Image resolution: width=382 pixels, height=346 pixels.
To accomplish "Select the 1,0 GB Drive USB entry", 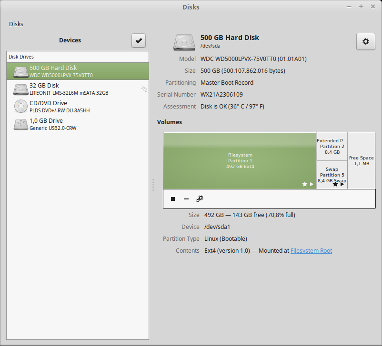I will pos(78,124).
